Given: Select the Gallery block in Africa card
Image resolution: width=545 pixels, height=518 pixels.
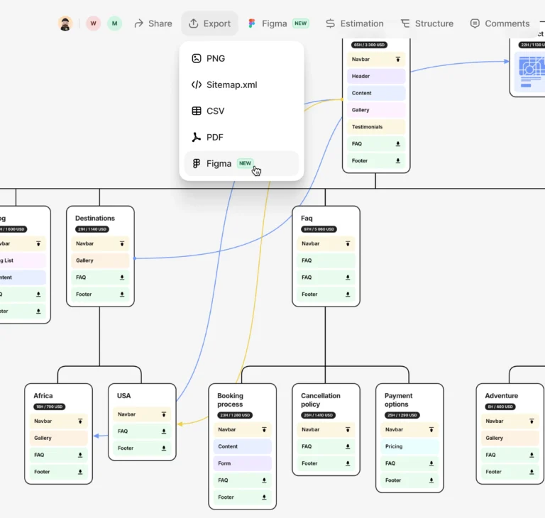Looking at the screenshot, I should point(58,438).
